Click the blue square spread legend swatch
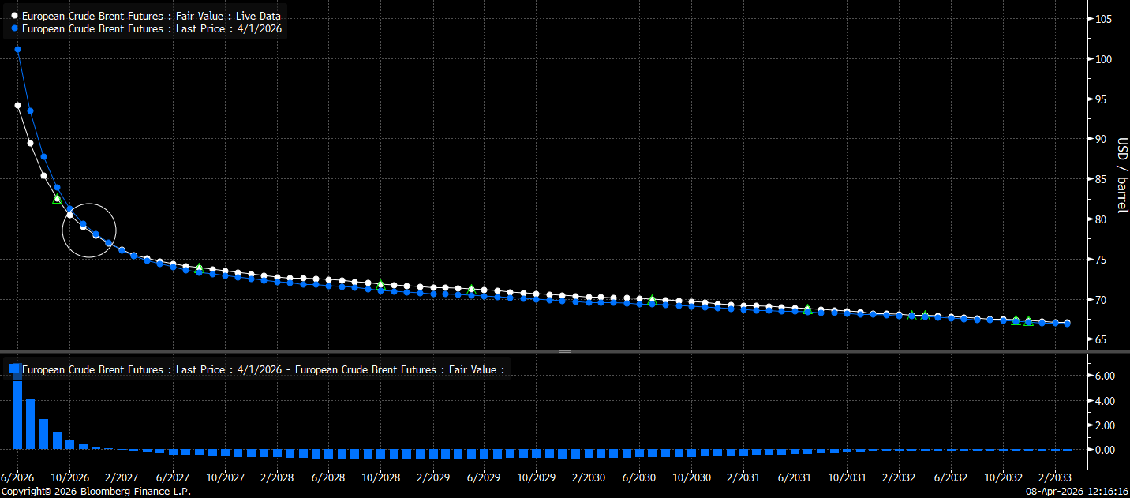 tap(14, 369)
